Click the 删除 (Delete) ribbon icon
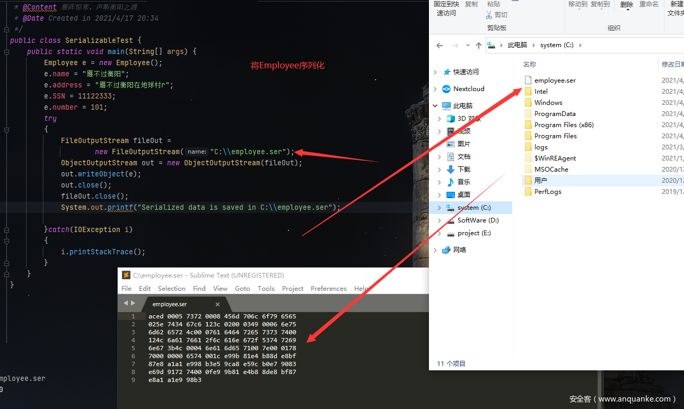684x409 pixels. (x=626, y=5)
